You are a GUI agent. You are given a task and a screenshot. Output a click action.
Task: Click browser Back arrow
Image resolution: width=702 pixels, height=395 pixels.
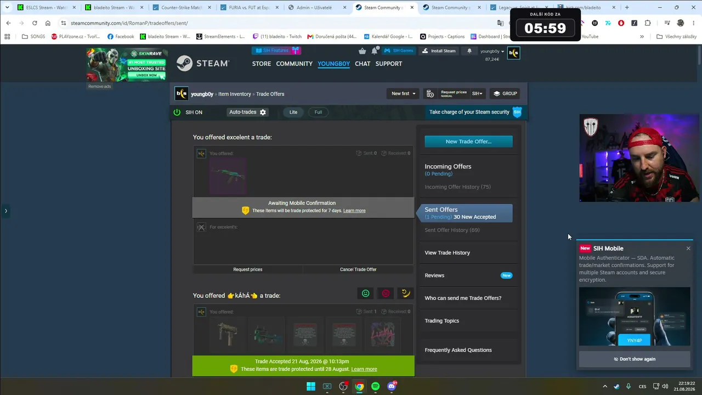coord(8,23)
